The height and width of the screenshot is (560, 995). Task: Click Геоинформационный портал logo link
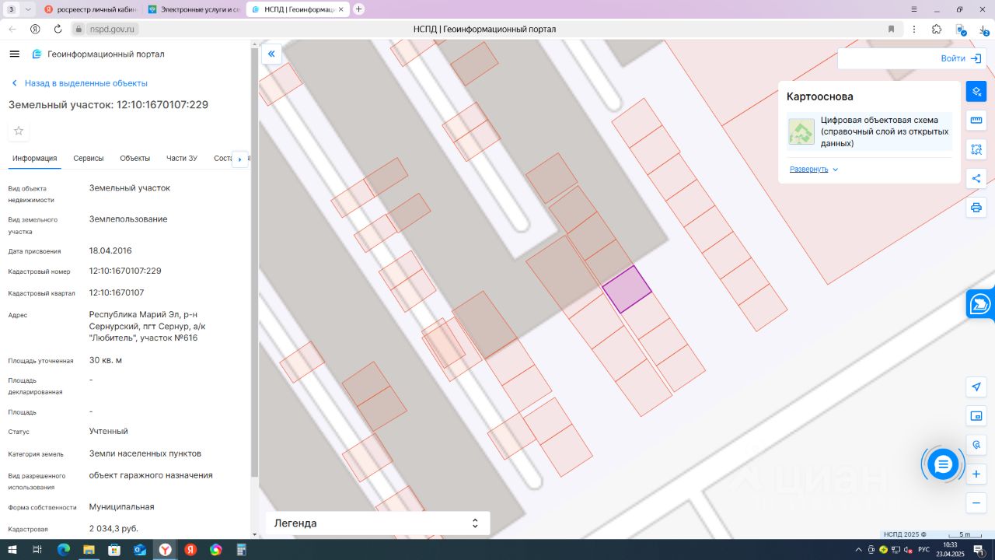[98, 54]
